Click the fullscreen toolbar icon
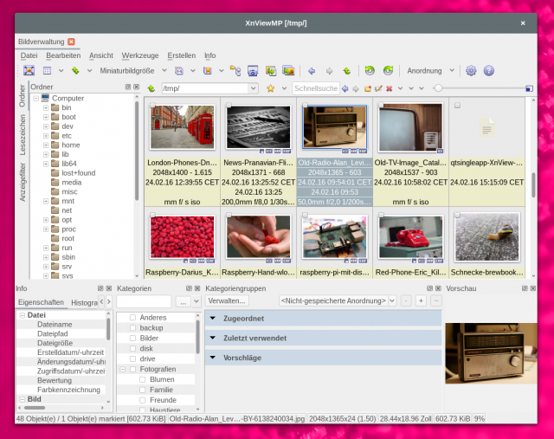The width and height of the screenshot is (554, 439). (x=29, y=70)
